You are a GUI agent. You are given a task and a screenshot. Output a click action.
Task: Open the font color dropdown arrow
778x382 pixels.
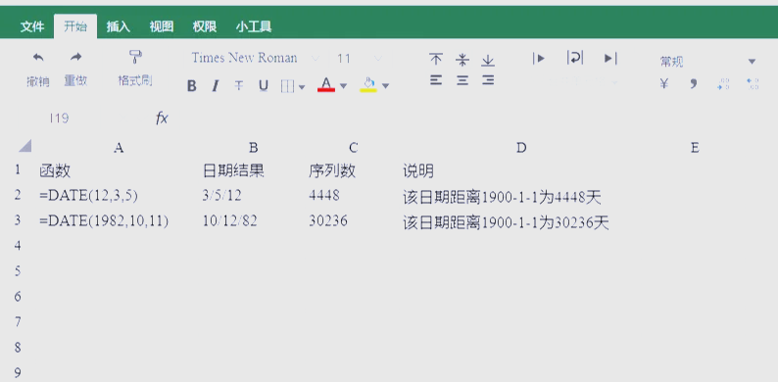[x=343, y=86]
